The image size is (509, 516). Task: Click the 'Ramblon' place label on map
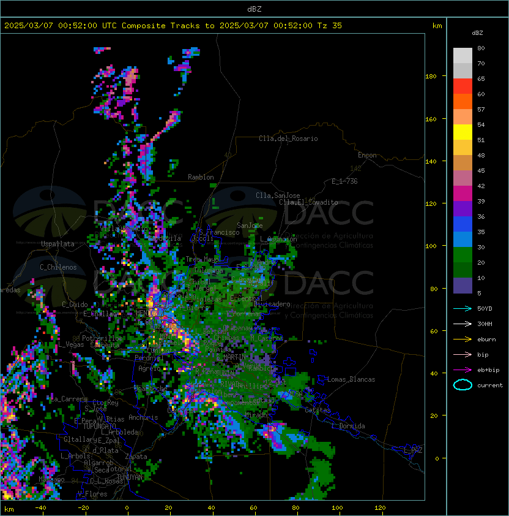pyautogui.click(x=201, y=177)
